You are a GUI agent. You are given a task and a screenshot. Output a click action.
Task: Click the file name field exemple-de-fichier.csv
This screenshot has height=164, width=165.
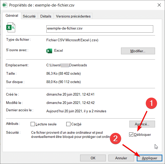[x=99, y=28]
